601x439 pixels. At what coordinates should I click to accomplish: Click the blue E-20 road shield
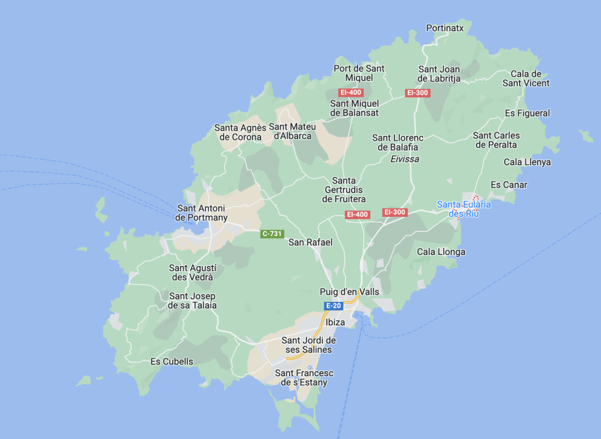(x=333, y=306)
